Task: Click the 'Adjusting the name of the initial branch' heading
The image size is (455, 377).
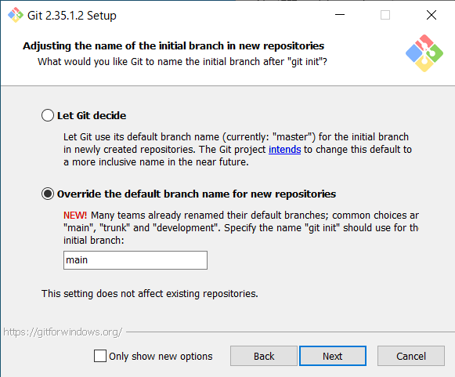Action: pyautogui.click(x=174, y=46)
